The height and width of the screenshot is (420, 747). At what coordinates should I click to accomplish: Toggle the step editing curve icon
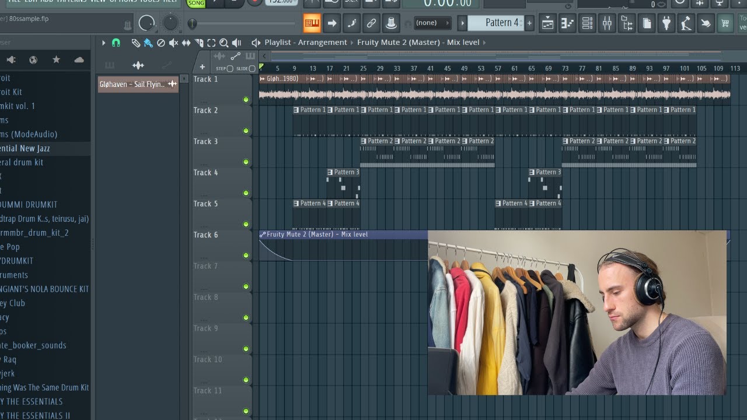click(x=351, y=23)
